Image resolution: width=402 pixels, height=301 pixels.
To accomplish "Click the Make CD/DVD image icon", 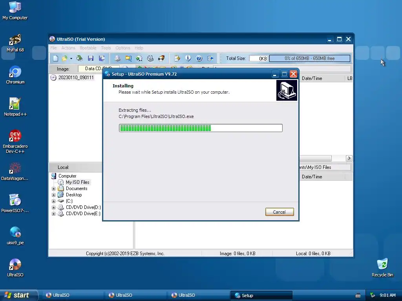I will 117,58.
